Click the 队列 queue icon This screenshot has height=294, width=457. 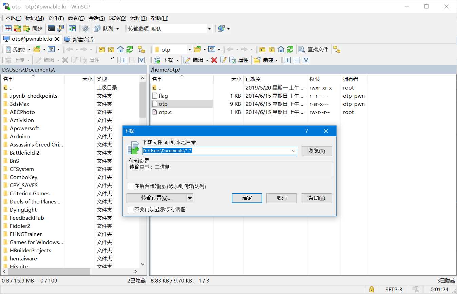click(97, 29)
